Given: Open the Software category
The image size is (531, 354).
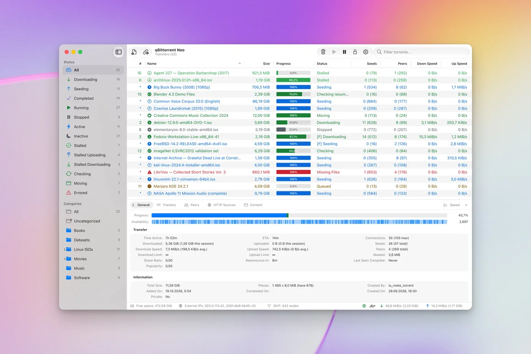Looking at the screenshot, I should click(x=93, y=278).
